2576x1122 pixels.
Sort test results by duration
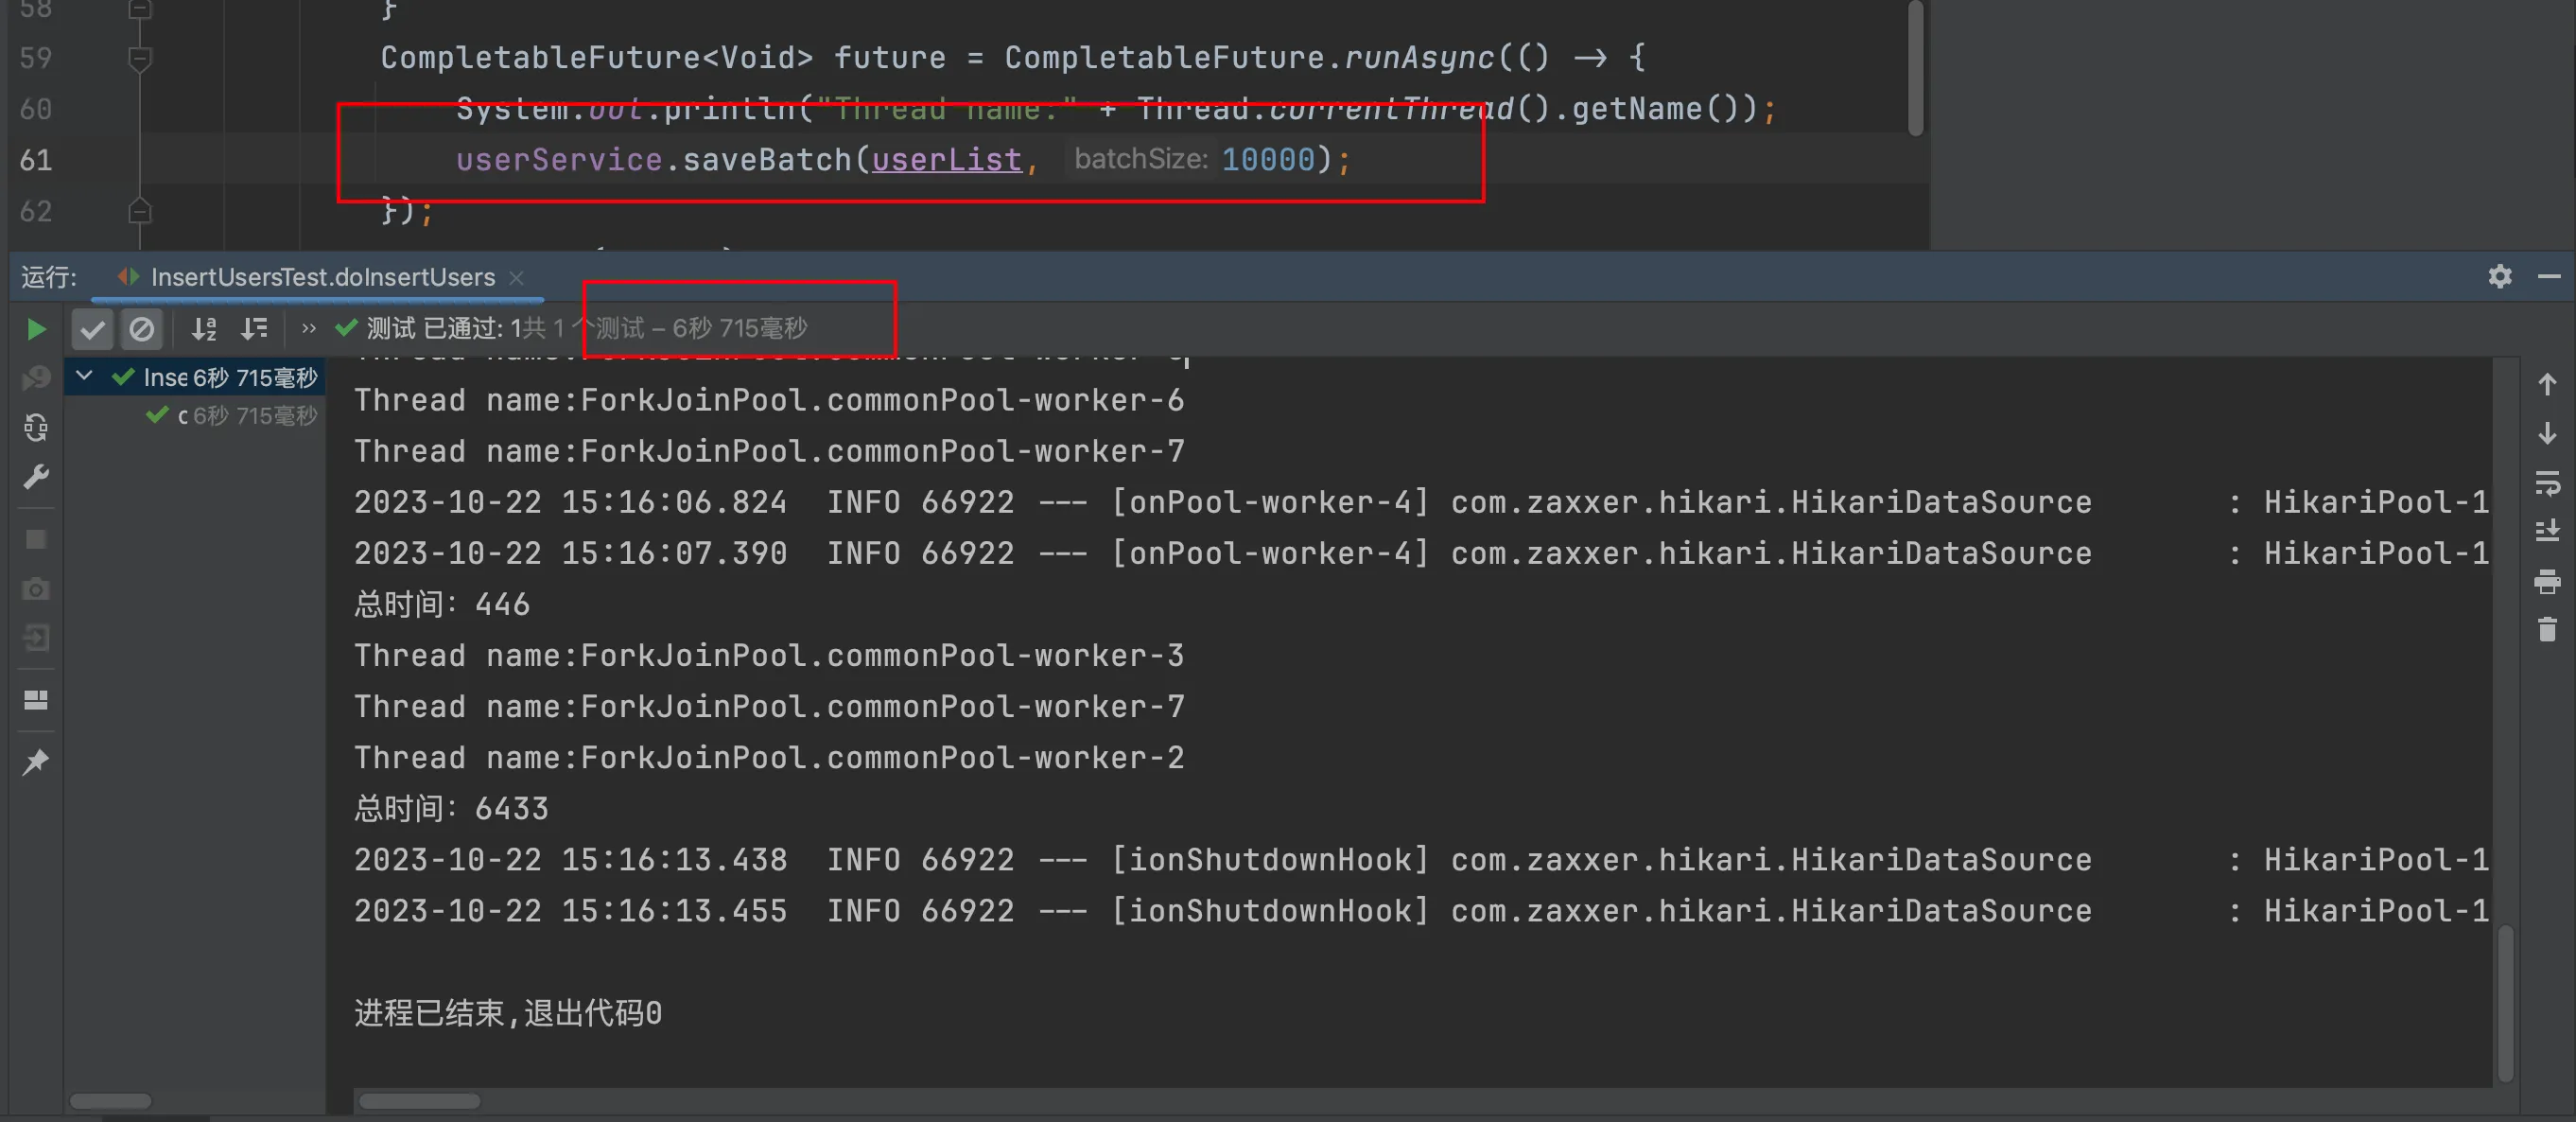[255, 329]
